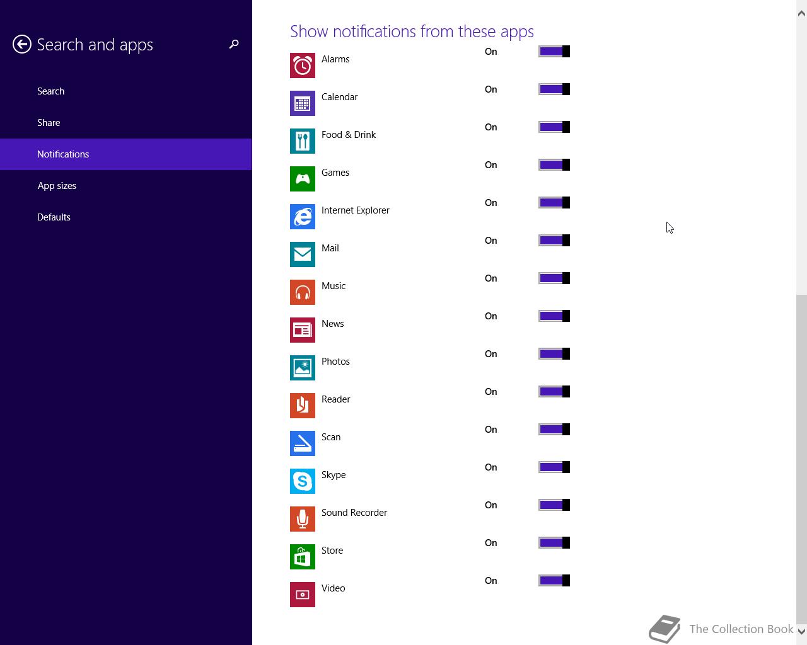Click the Scan app icon

click(x=303, y=443)
